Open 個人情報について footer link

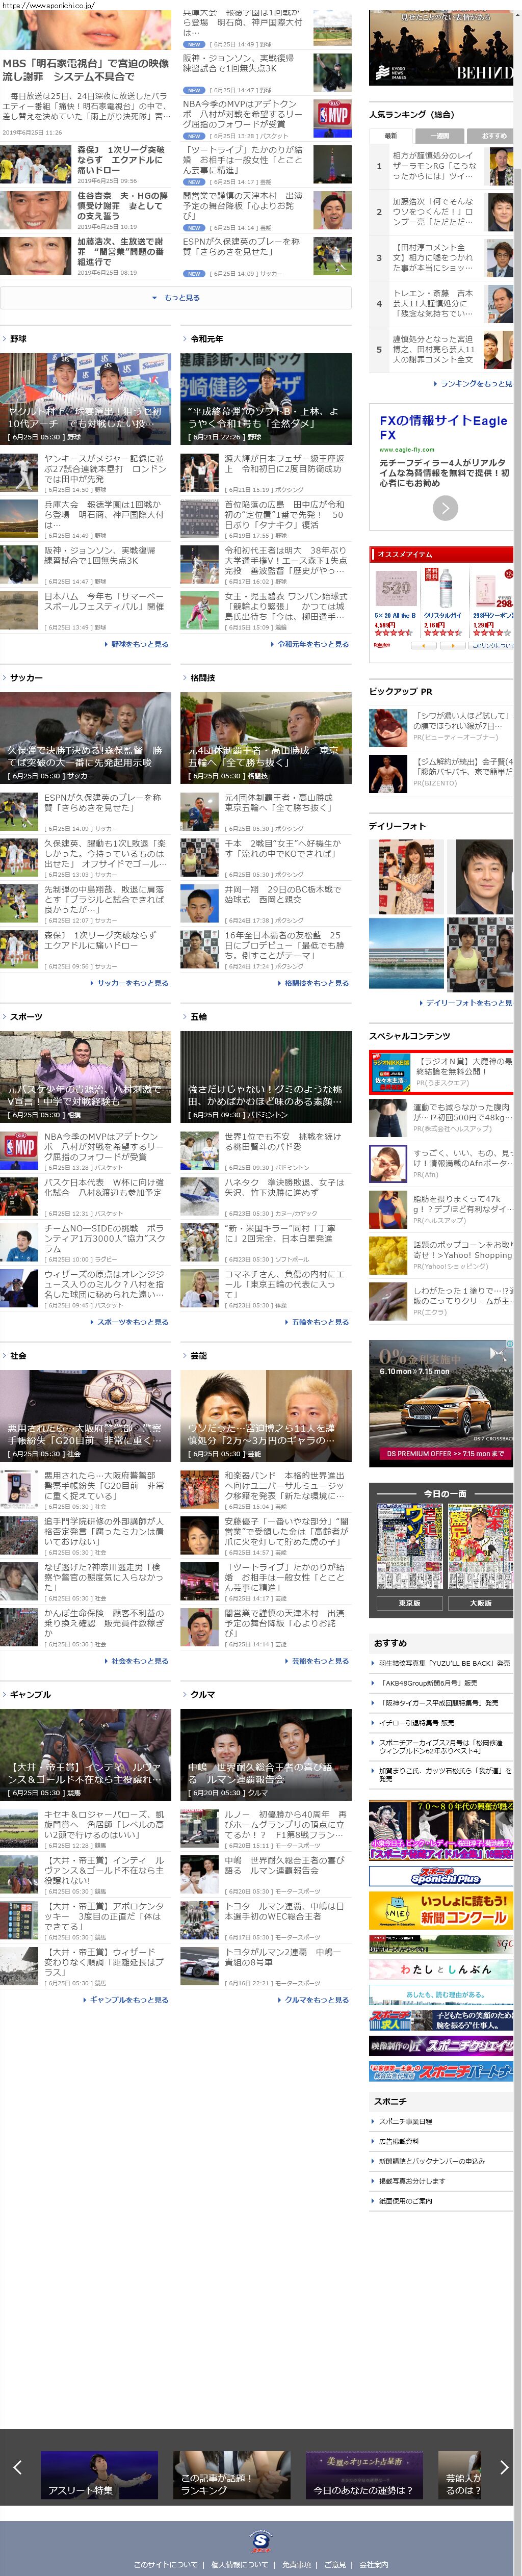point(240,2565)
